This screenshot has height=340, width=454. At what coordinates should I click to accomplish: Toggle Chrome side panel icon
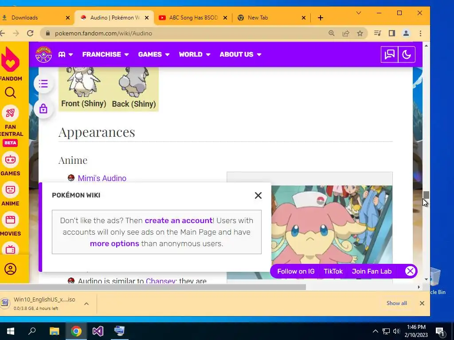click(392, 33)
